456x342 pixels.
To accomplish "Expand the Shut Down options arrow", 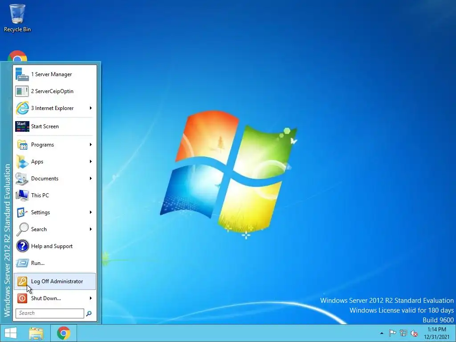I will (x=91, y=298).
